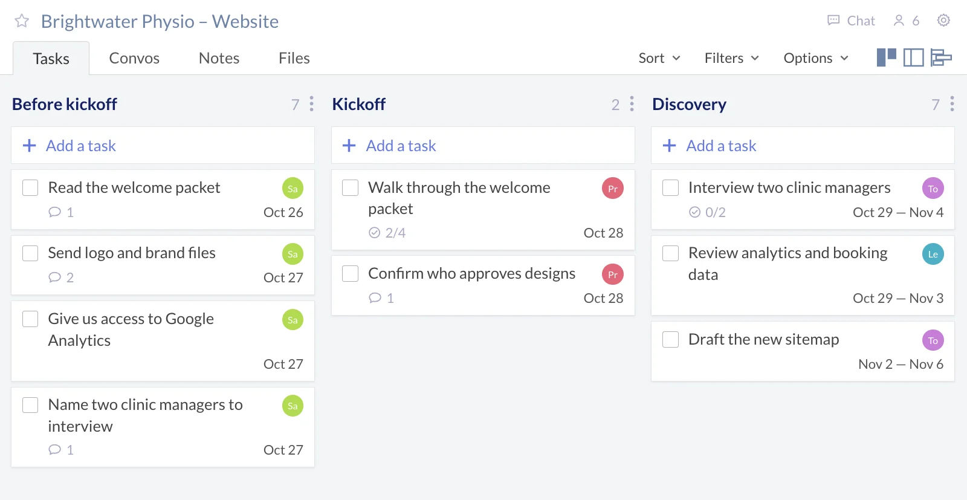This screenshot has height=500, width=967.
Task: Open project settings gear
Action: (x=943, y=21)
